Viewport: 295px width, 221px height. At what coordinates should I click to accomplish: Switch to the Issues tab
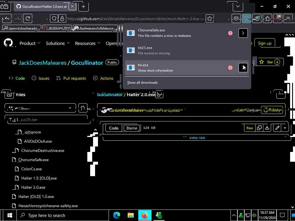pos(40,78)
